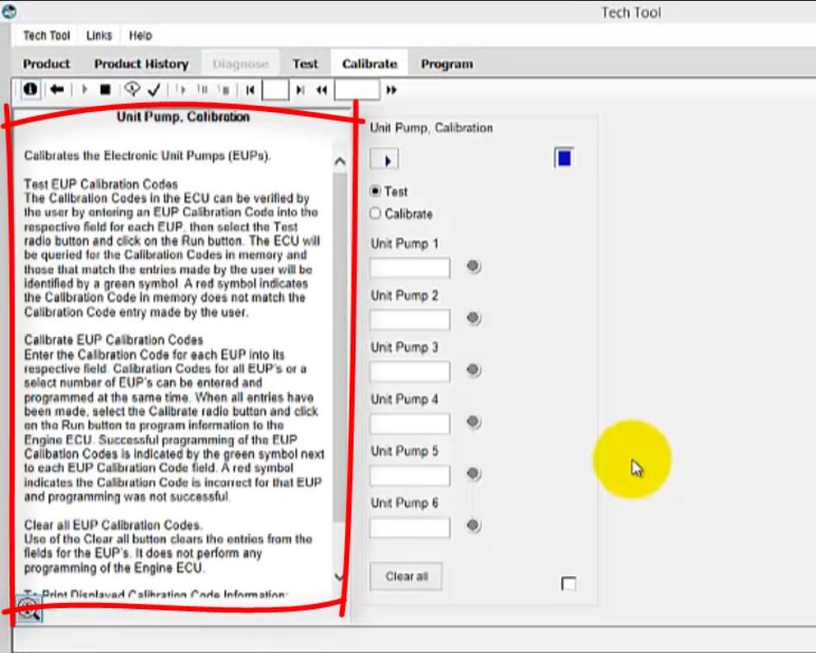Switch to the Product tab
This screenshot has height=653, width=816.
[46, 64]
